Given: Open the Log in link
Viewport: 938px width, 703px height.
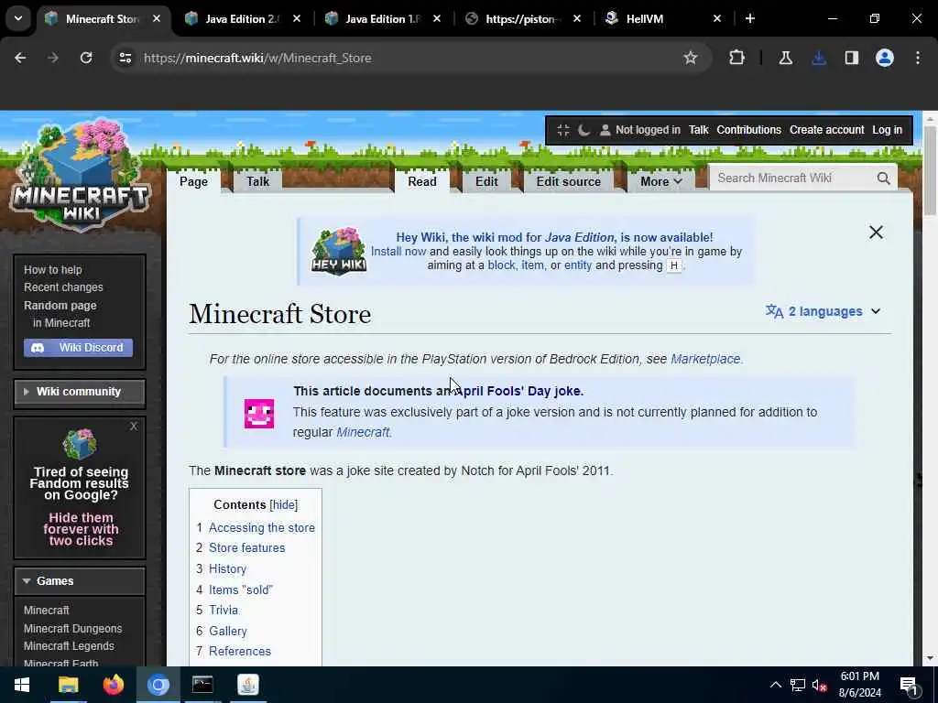Looking at the screenshot, I should point(887,130).
